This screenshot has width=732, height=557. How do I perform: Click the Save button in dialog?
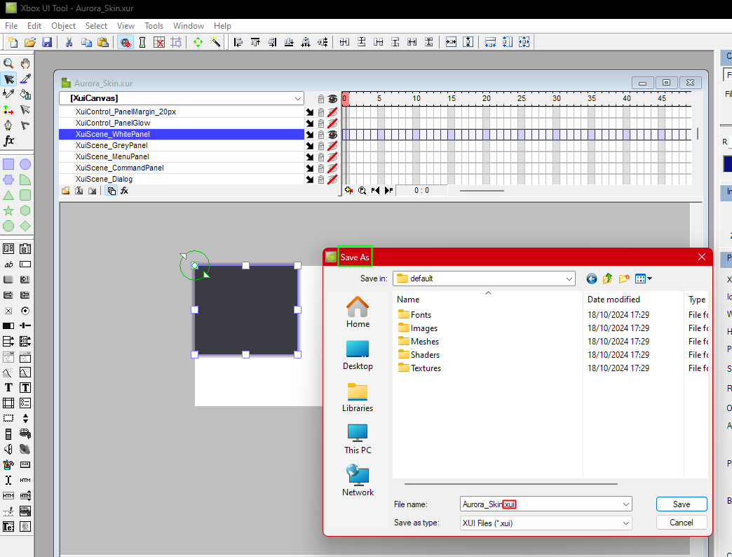tap(681, 504)
